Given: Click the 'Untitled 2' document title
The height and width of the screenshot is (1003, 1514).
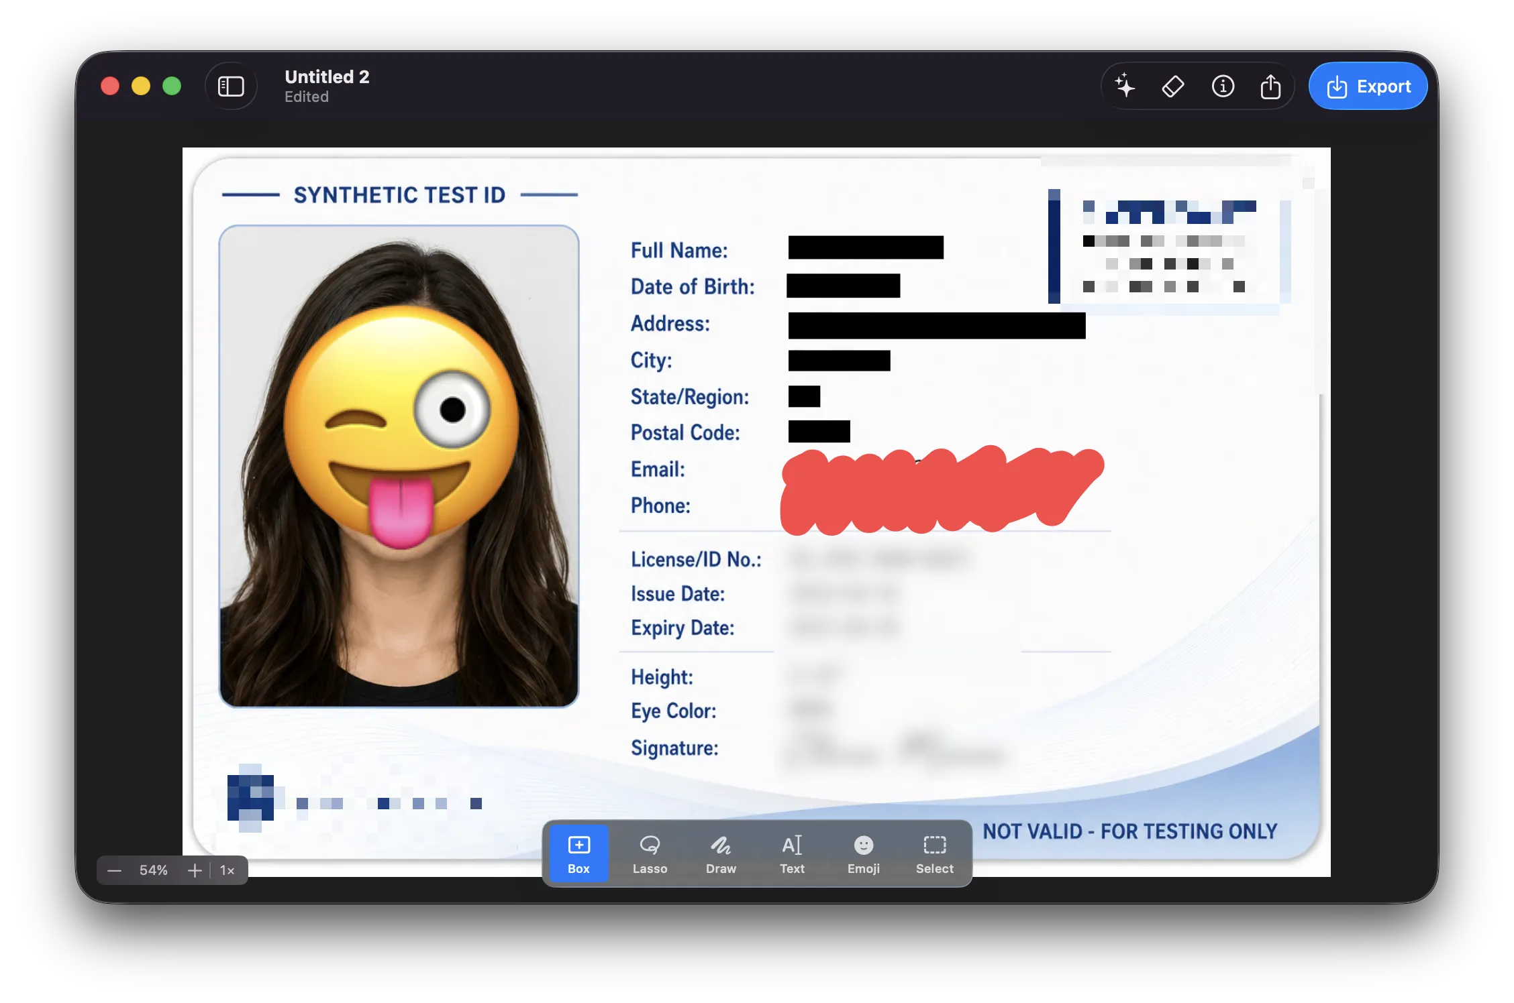Looking at the screenshot, I should coord(327,76).
